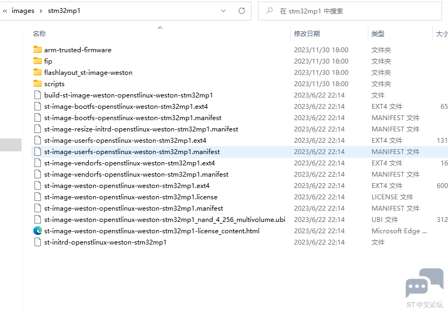Image resolution: width=448 pixels, height=313 pixels.
Task: Select flashlayout_st-image-weston folder name
Action: click(88, 73)
